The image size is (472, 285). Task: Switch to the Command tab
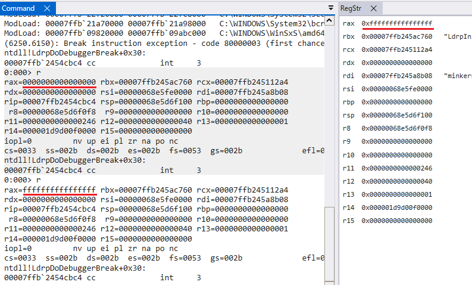click(18, 8)
